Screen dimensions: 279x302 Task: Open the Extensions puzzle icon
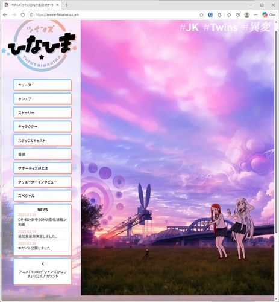point(219,14)
